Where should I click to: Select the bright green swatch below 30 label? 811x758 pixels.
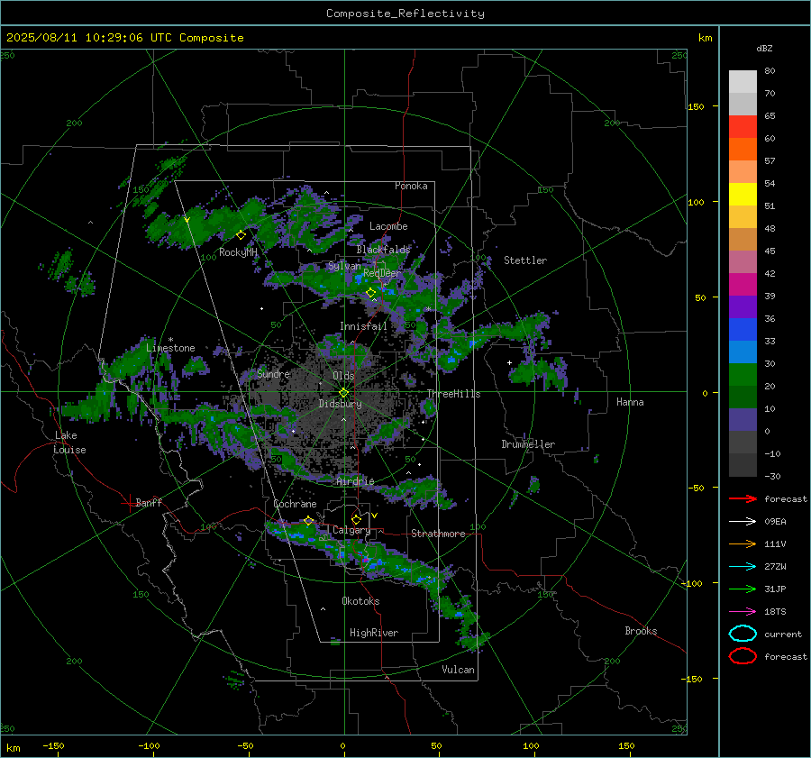[x=743, y=374]
